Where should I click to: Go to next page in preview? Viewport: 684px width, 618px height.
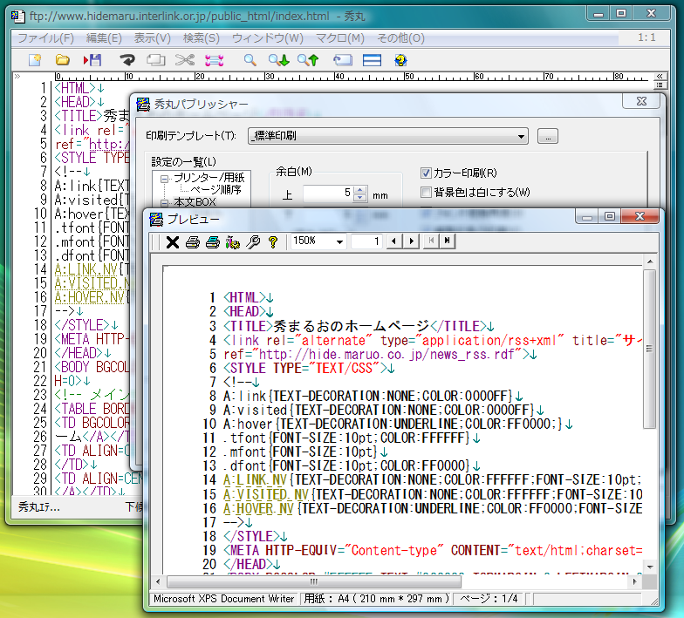click(x=411, y=241)
